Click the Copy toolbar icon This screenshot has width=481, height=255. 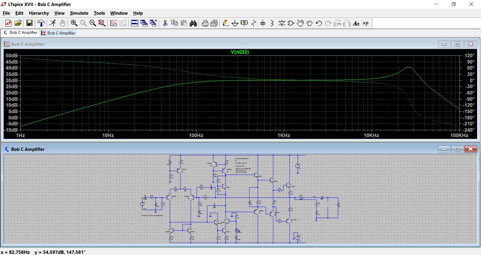[174, 23]
